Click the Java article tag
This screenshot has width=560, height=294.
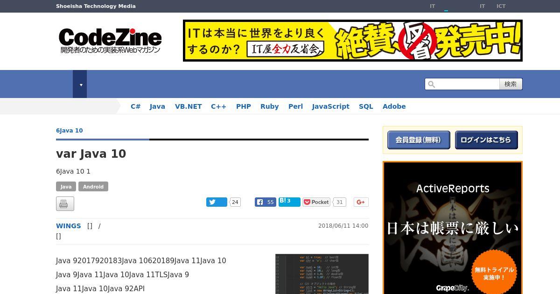(x=66, y=187)
